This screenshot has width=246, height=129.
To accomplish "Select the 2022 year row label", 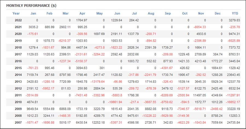I will [x=18, y=20].
